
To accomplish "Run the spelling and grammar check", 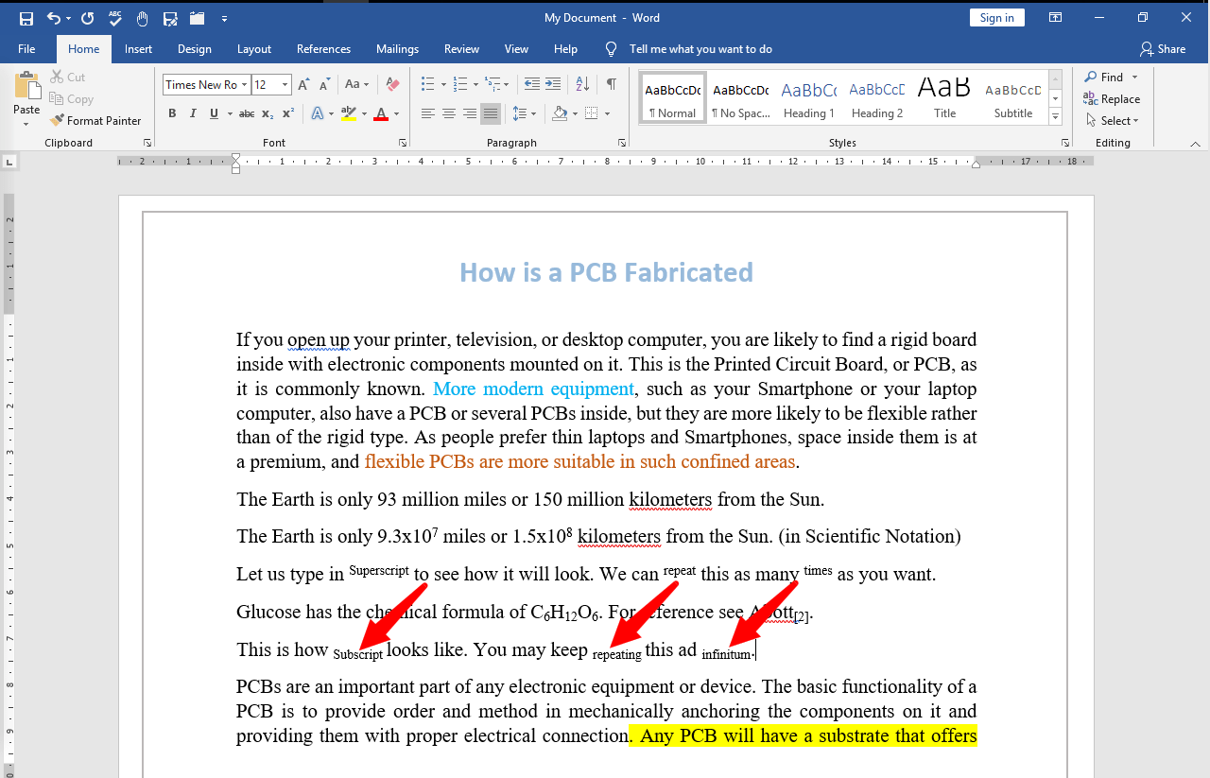I will [115, 18].
